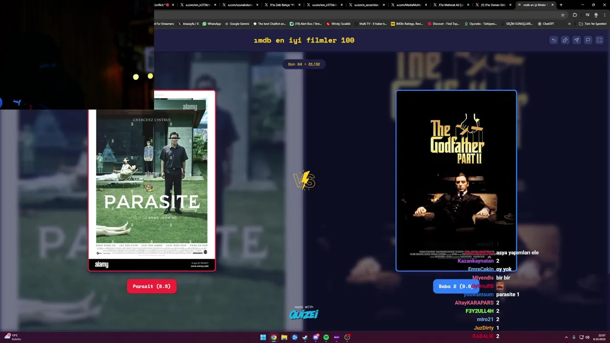
Task: Open the IMDb: Ratings, Revi... bookmark
Action: tap(407, 24)
